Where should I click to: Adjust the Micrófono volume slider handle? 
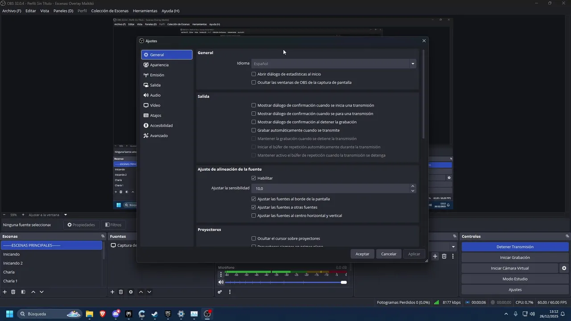tap(343, 282)
